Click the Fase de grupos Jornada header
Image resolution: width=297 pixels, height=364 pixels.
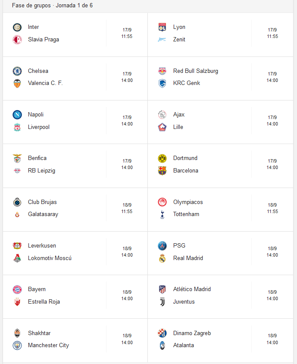click(x=52, y=5)
